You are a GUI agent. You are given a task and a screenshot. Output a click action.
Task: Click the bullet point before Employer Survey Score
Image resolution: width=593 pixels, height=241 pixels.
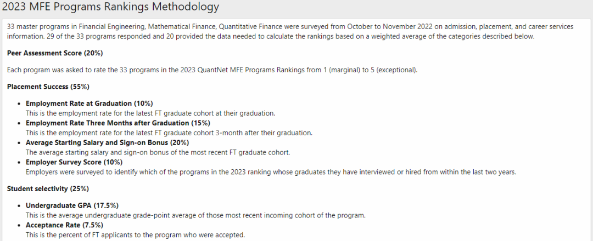(x=19, y=163)
